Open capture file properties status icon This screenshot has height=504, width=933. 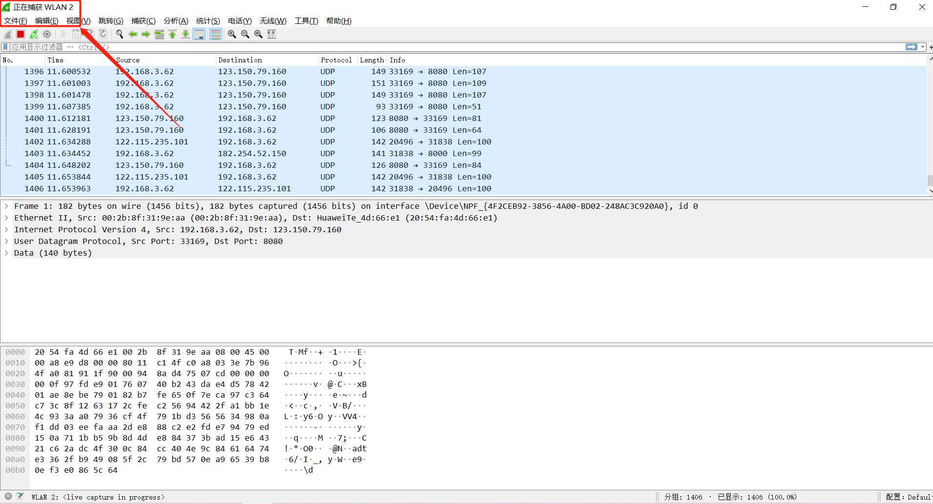pyautogui.click(x=20, y=496)
